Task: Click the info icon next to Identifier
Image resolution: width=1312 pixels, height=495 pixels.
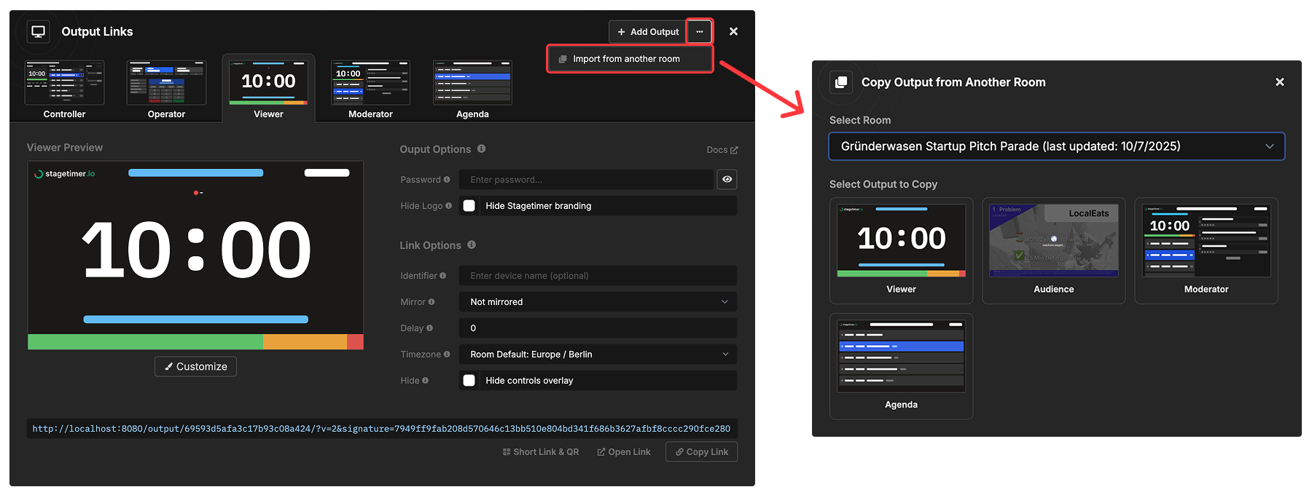Action: tap(442, 275)
